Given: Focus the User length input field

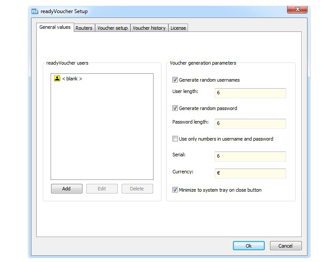Looking at the screenshot, I should pyautogui.click(x=250, y=93).
